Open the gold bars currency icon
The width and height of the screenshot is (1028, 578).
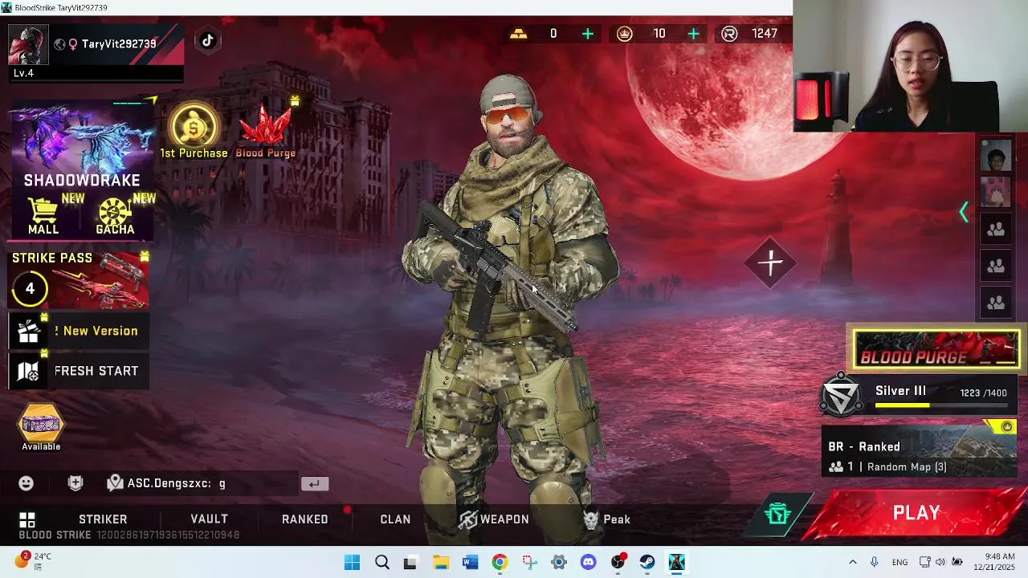point(519,34)
